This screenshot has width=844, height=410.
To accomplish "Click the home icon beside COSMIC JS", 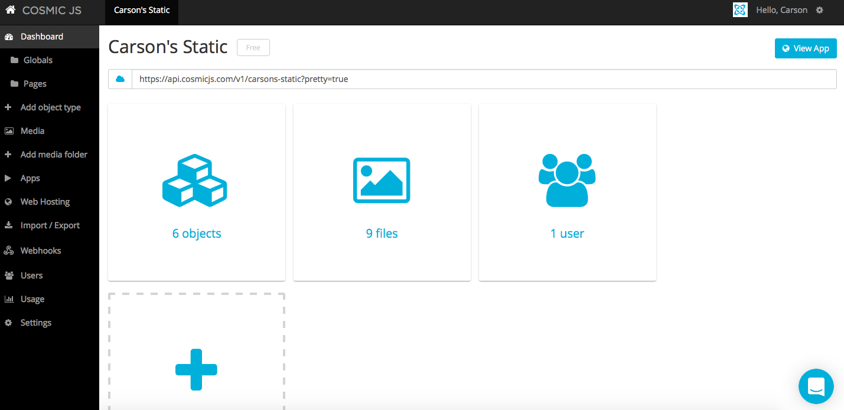I will coord(10,10).
